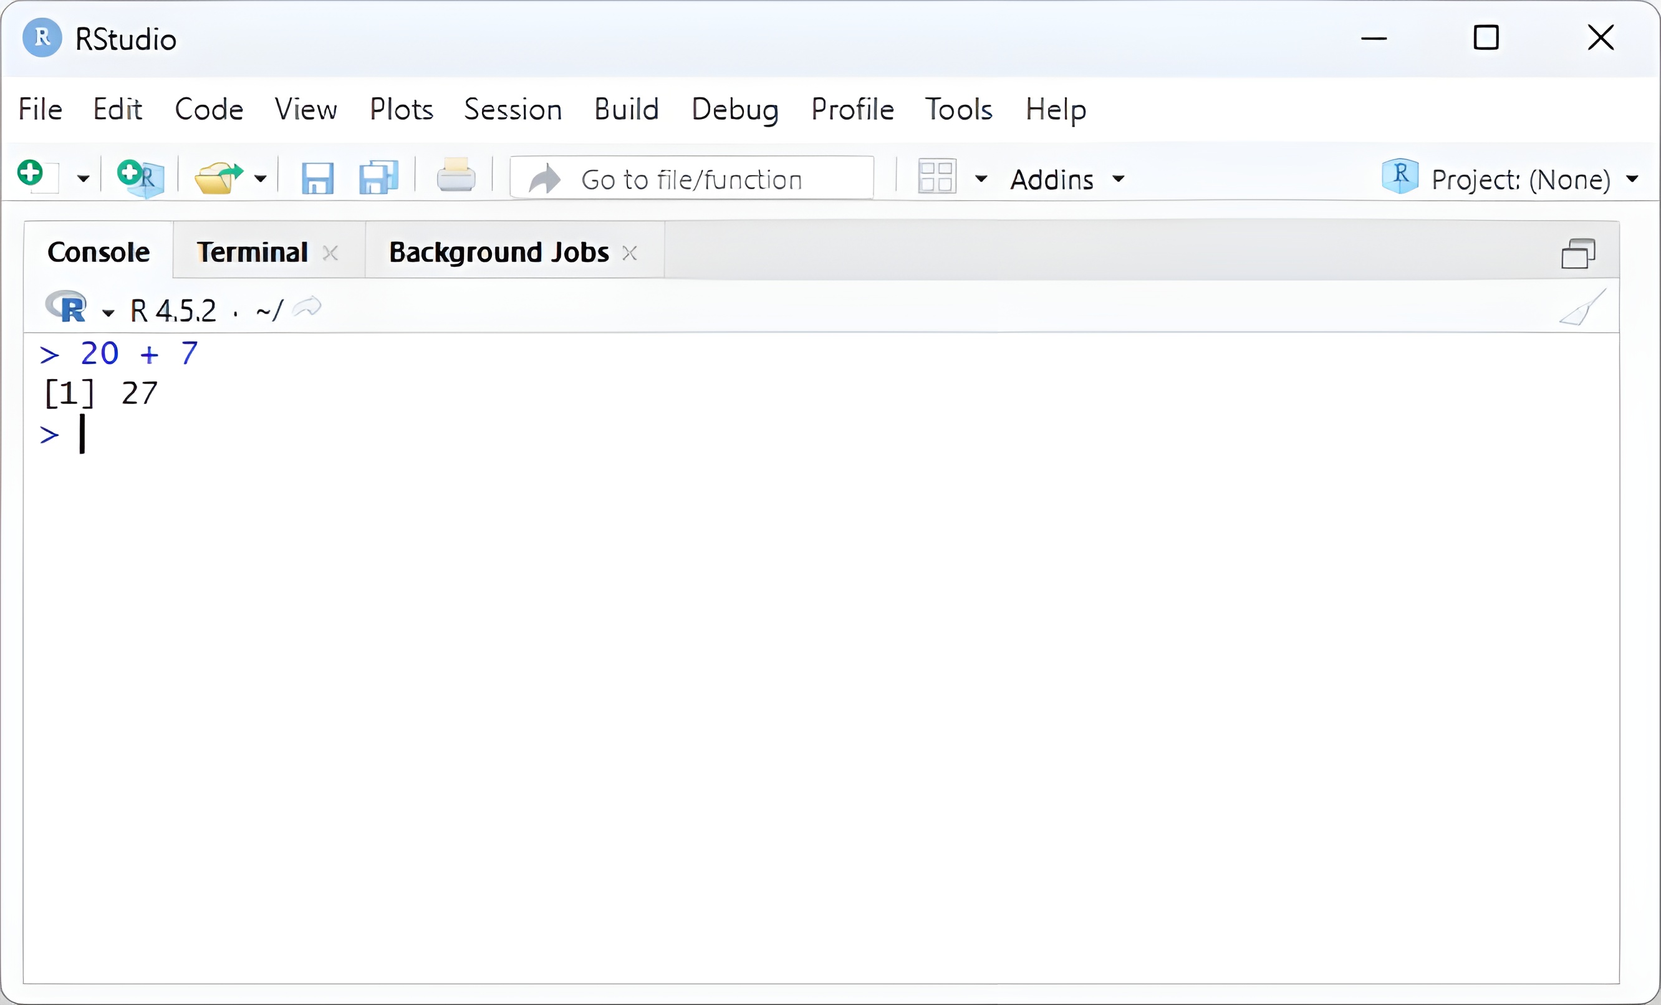Click View current working directory arrow
The width and height of the screenshot is (1661, 1005).
pos(307,307)
